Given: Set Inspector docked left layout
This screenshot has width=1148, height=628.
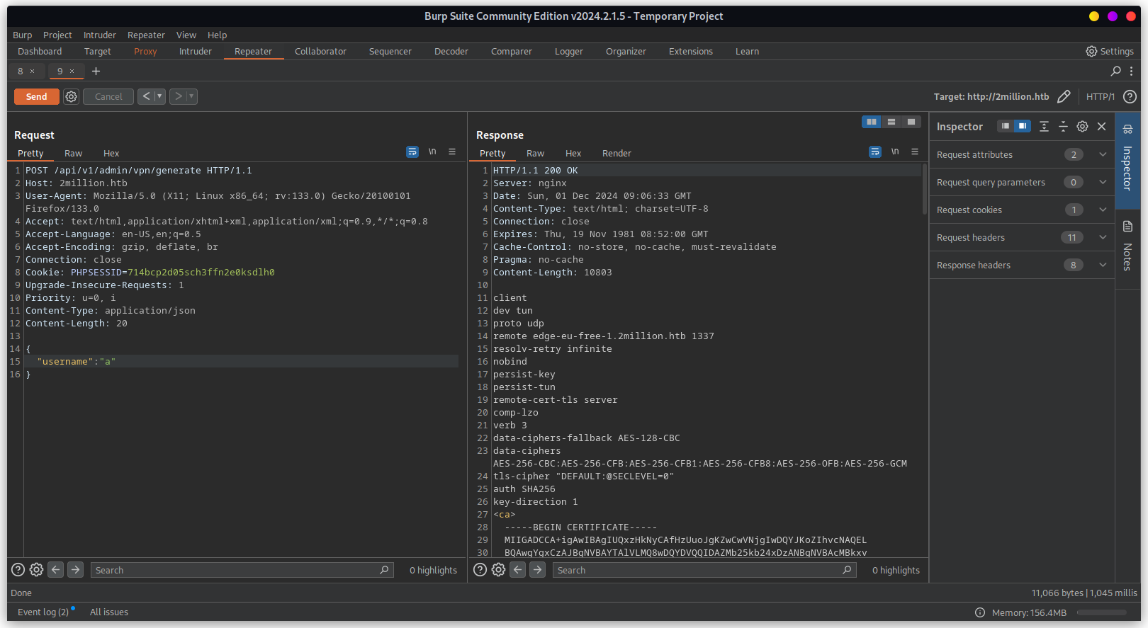Looking at the screenshot, I should point(1006,126).
